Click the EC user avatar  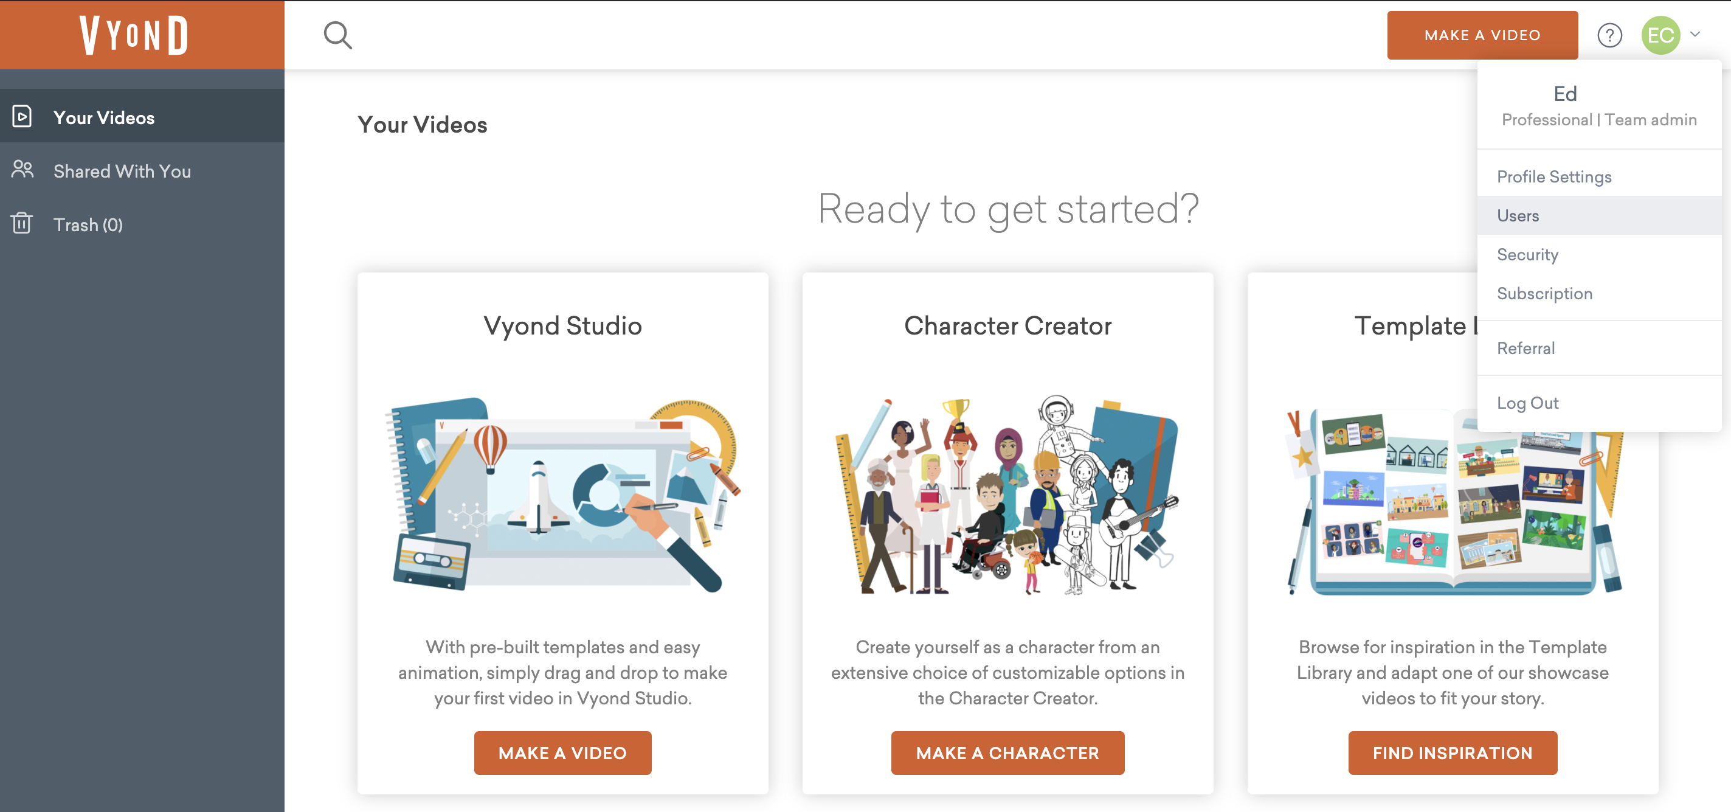(1660, 35)
